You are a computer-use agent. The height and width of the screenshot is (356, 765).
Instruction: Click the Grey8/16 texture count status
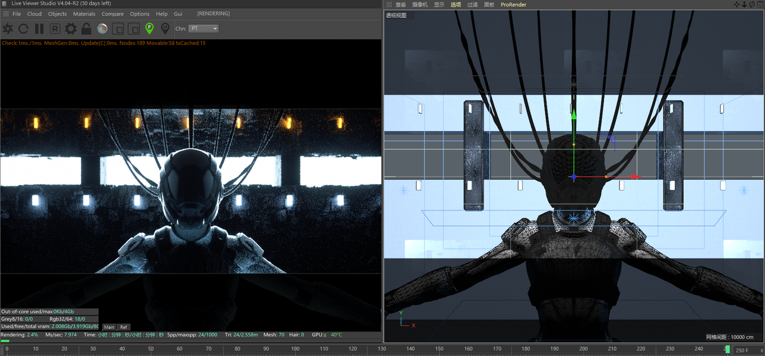coord(17,319)
